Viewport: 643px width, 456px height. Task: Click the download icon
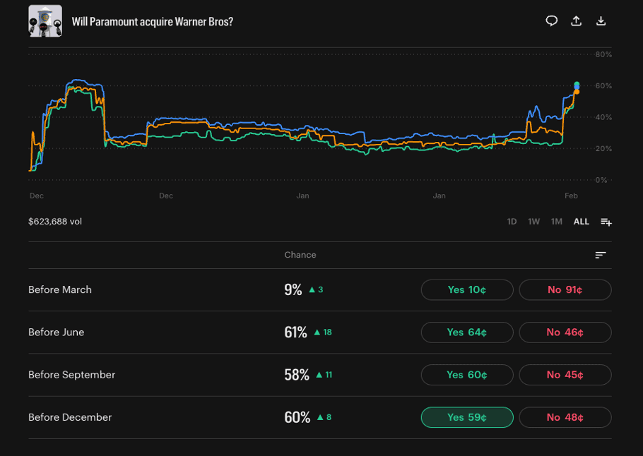601,21
